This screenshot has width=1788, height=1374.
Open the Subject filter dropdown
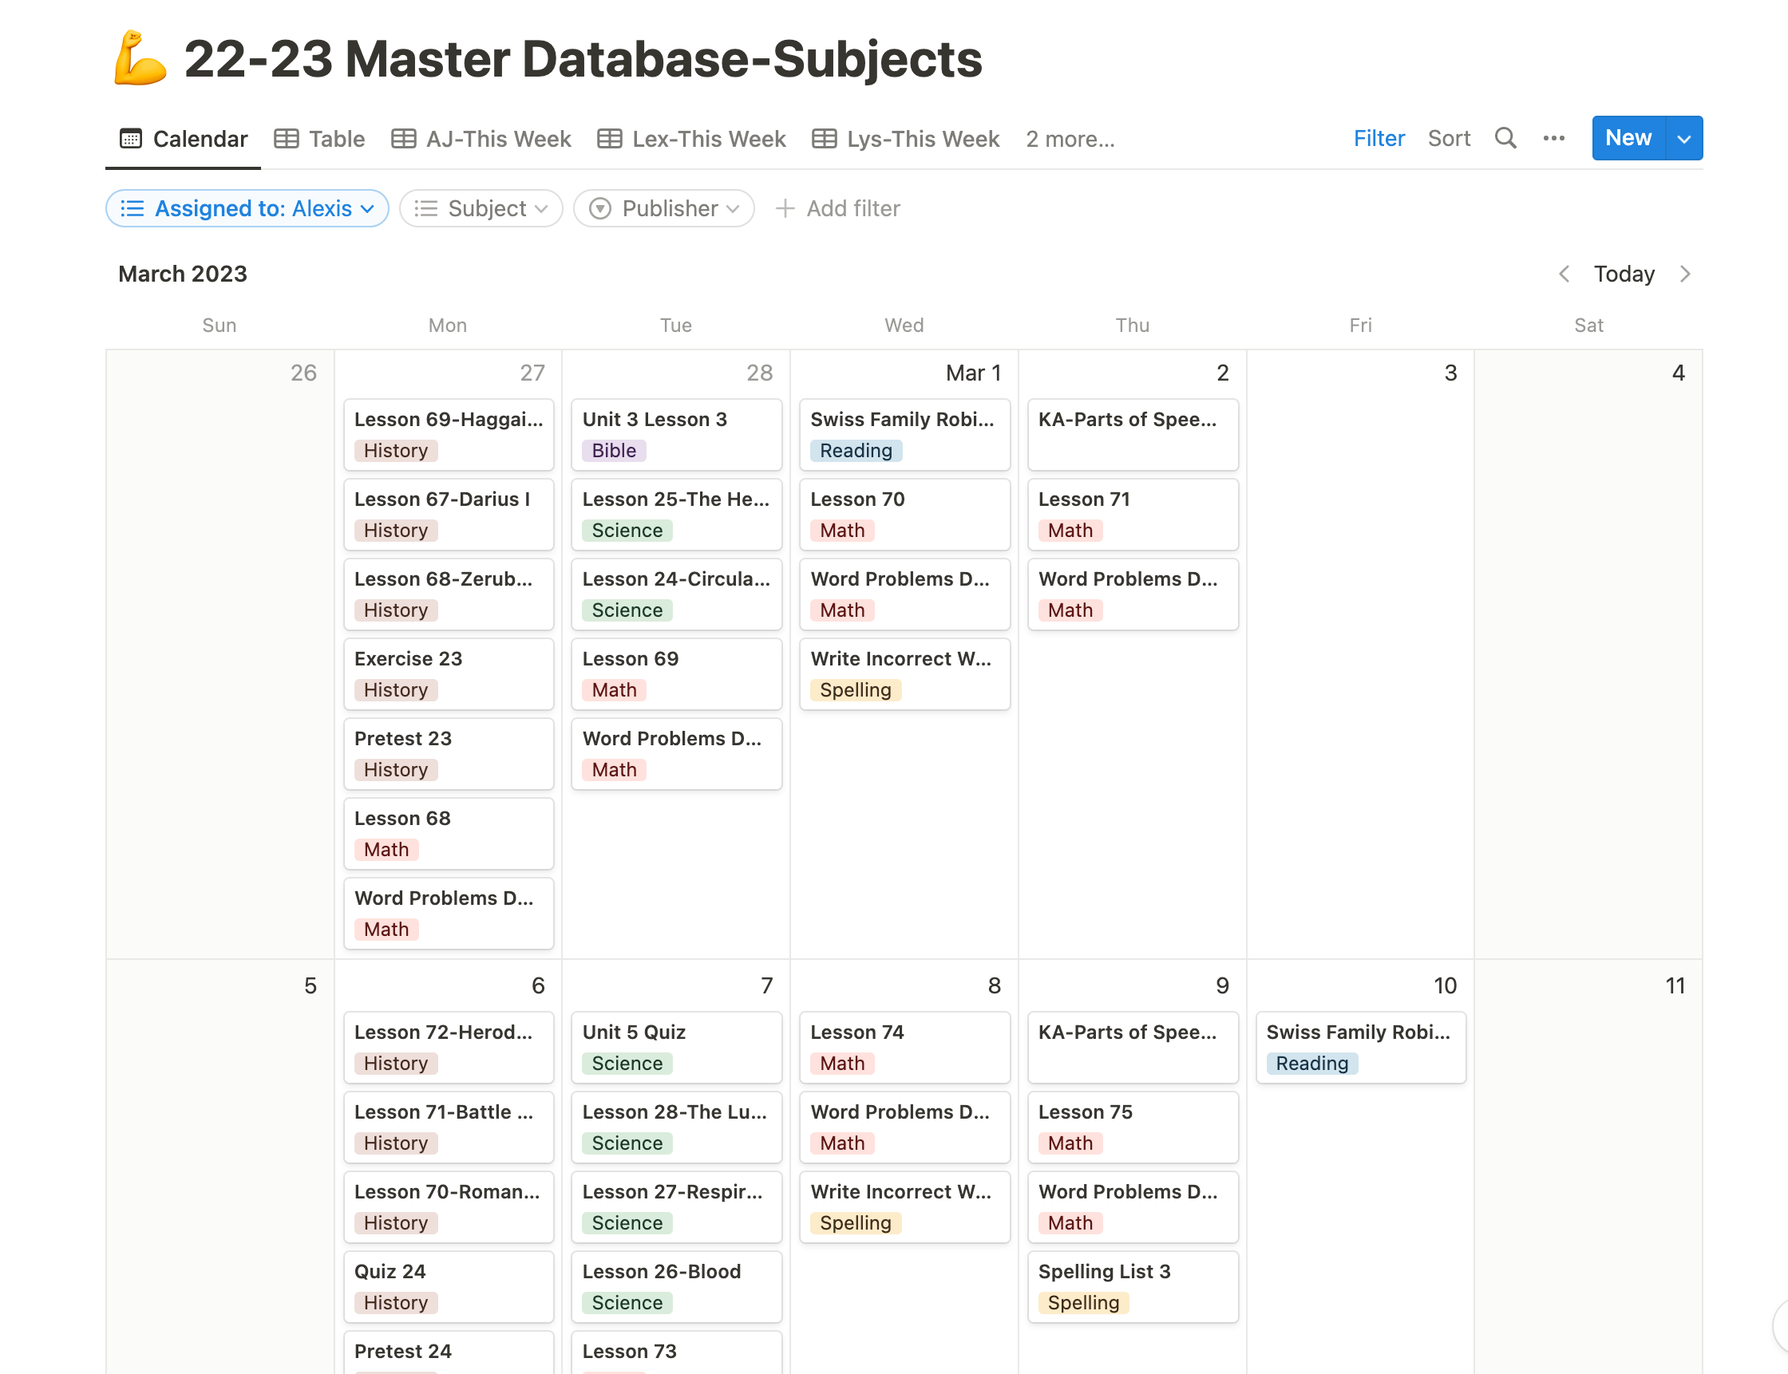click(x=481, y=208)
